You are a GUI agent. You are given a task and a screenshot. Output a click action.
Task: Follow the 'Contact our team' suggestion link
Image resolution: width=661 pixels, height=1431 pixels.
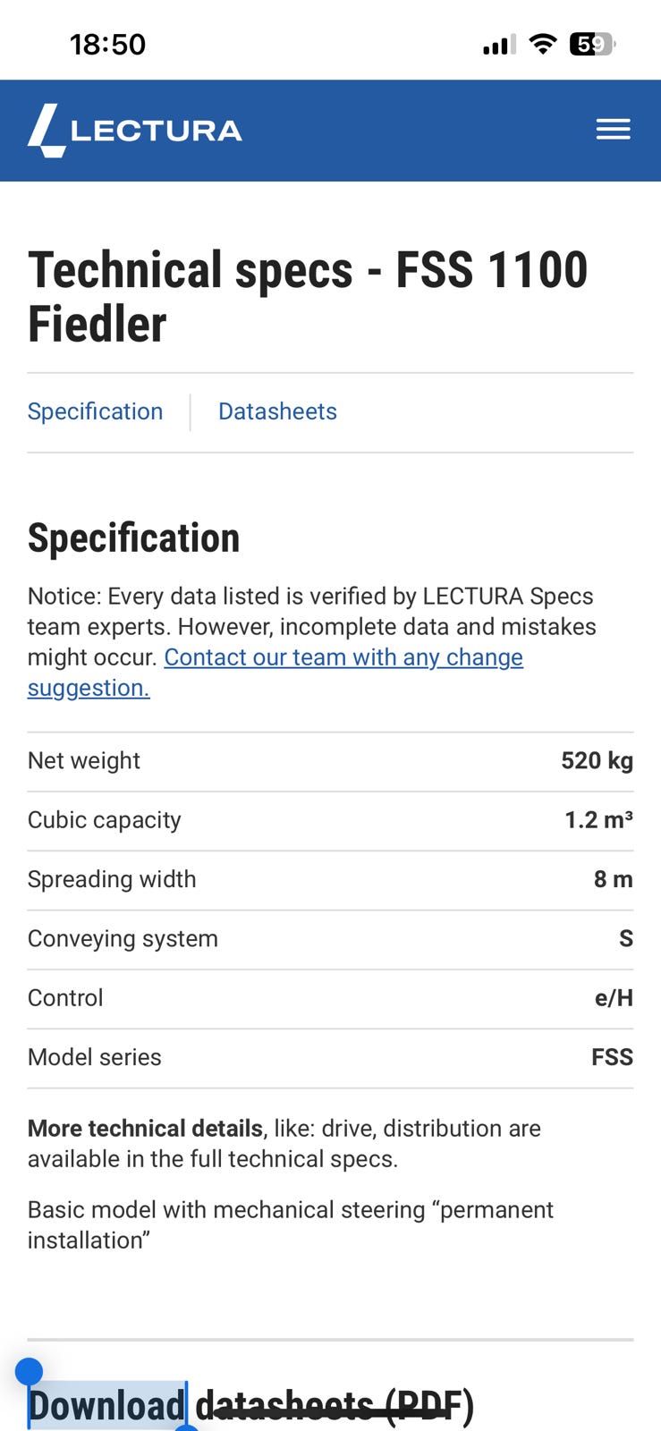click(343, 657)
